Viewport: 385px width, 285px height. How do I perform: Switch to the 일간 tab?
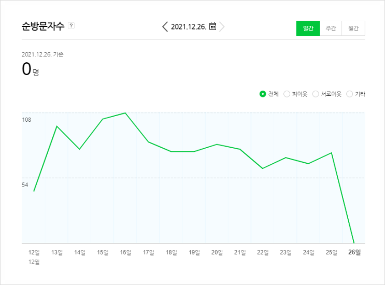[x=308, y=28]
